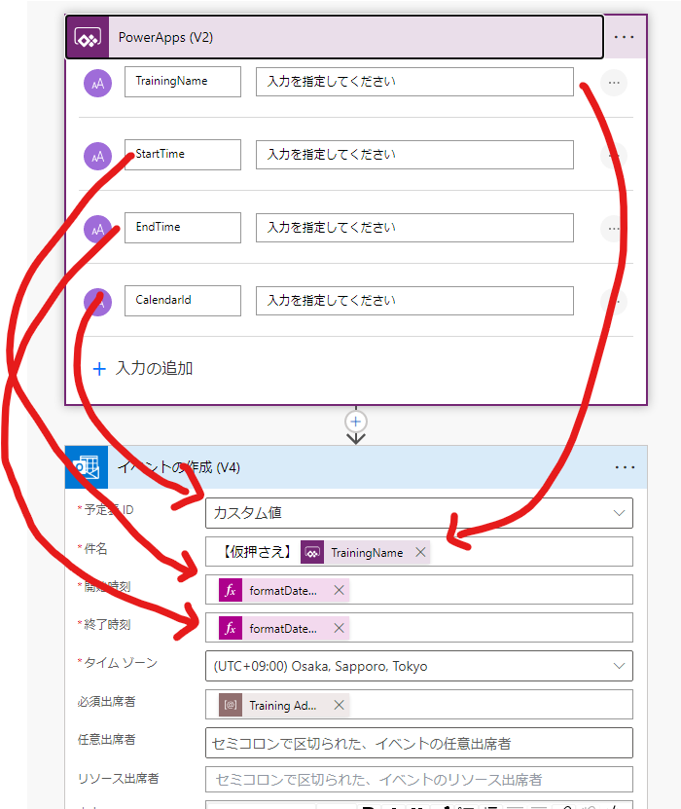
Task: Click the イベントの作成 (V4) action header
Action: [356, 467]
